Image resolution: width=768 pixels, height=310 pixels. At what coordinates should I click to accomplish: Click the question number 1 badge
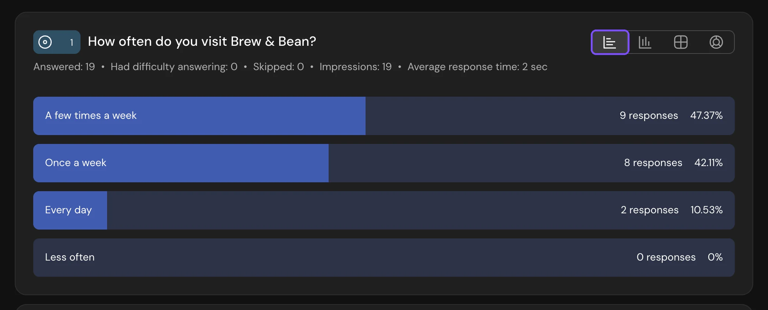[x=72, y=42]
